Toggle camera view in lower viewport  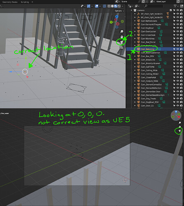(x=179, y=131)
